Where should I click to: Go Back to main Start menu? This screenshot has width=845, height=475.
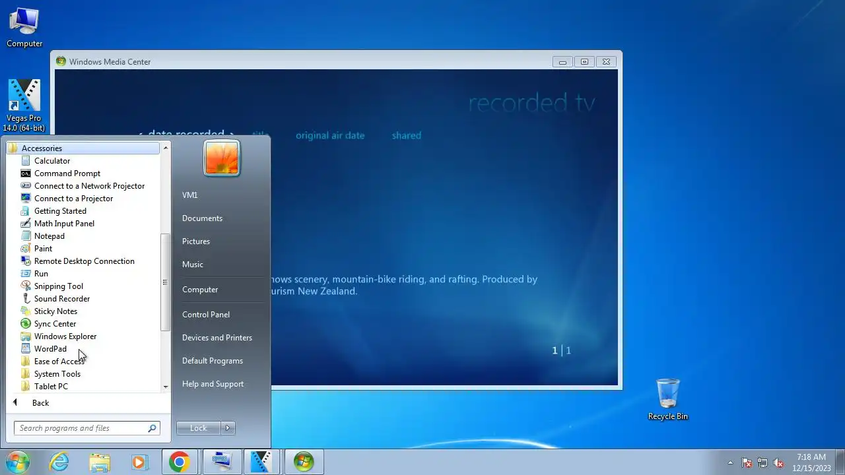point(40,403)
